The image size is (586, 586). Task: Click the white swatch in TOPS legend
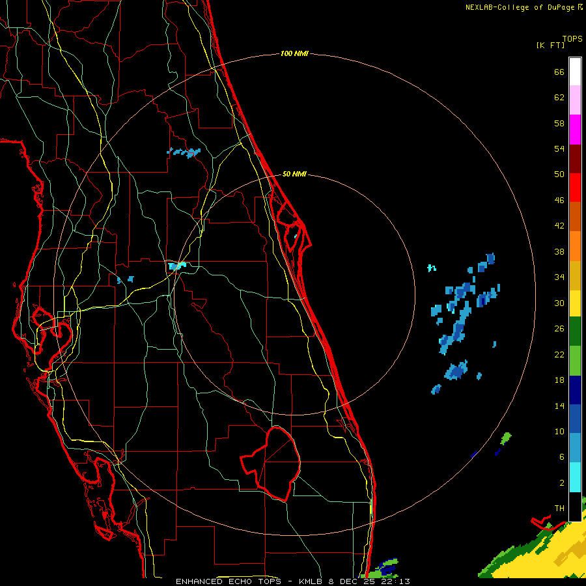click(x=575, y=72)
